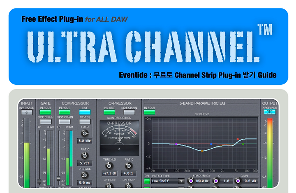Image resolution: width=296 pixels, height=193 pixels.
Task: Click the Output level meter
Action: [x=270, y=153]
